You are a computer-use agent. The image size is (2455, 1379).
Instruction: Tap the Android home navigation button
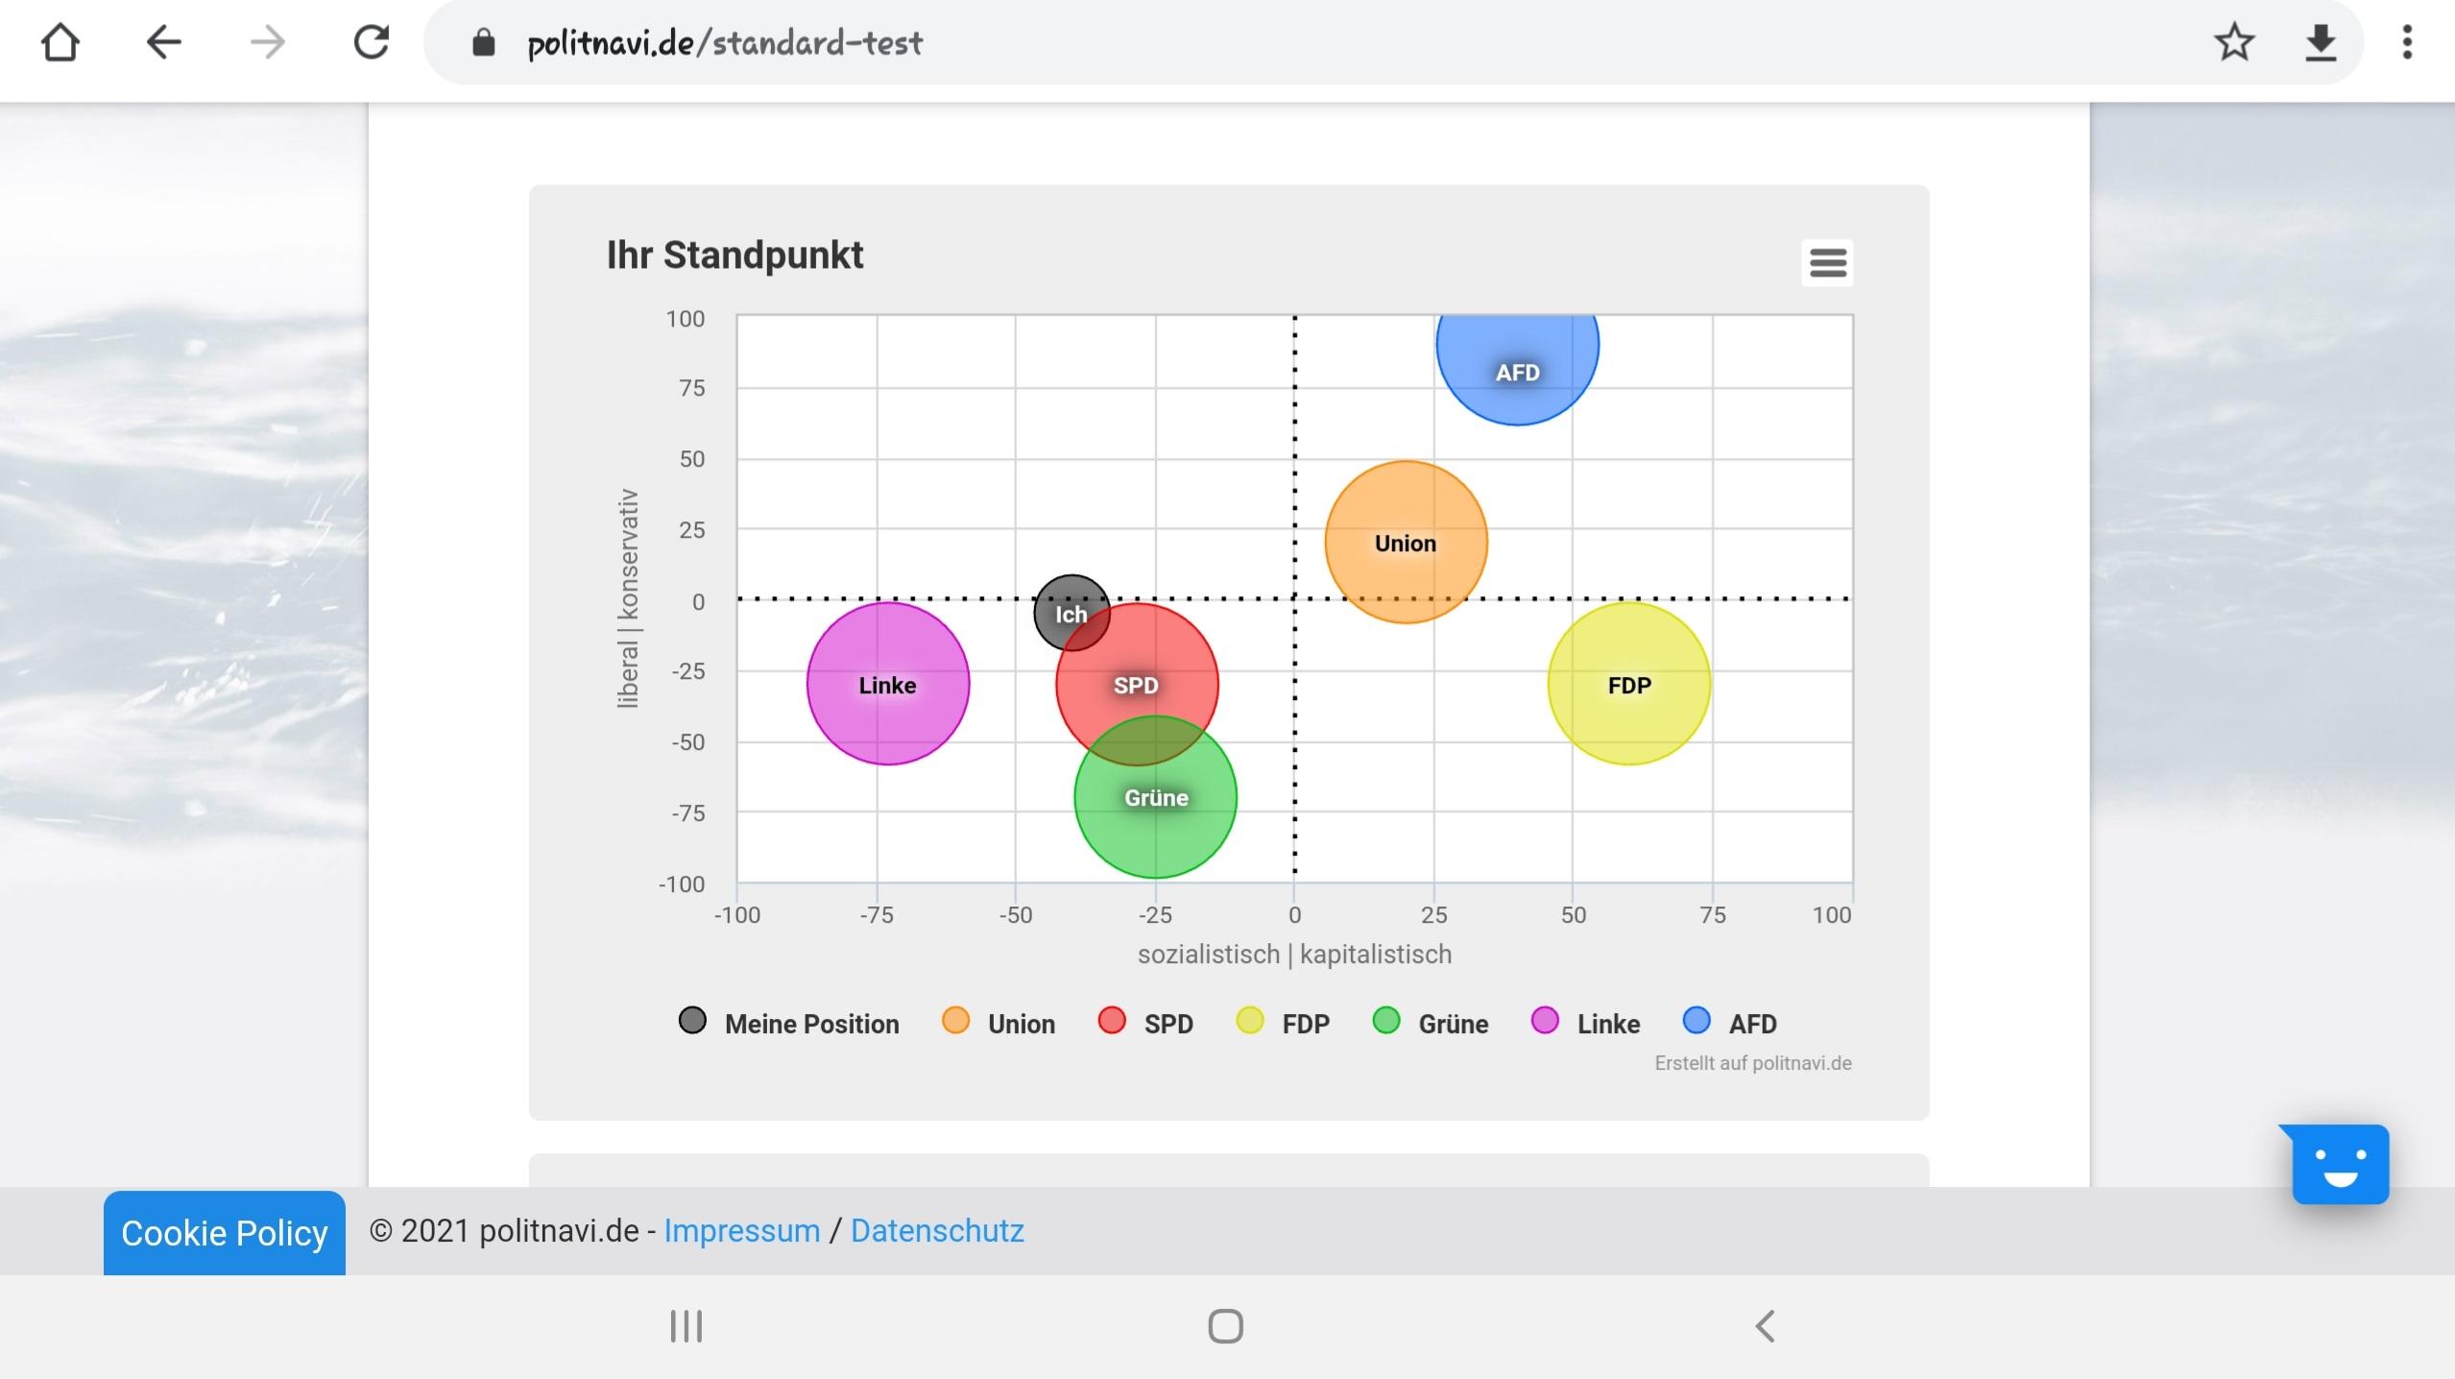tap(1226, 1326)
